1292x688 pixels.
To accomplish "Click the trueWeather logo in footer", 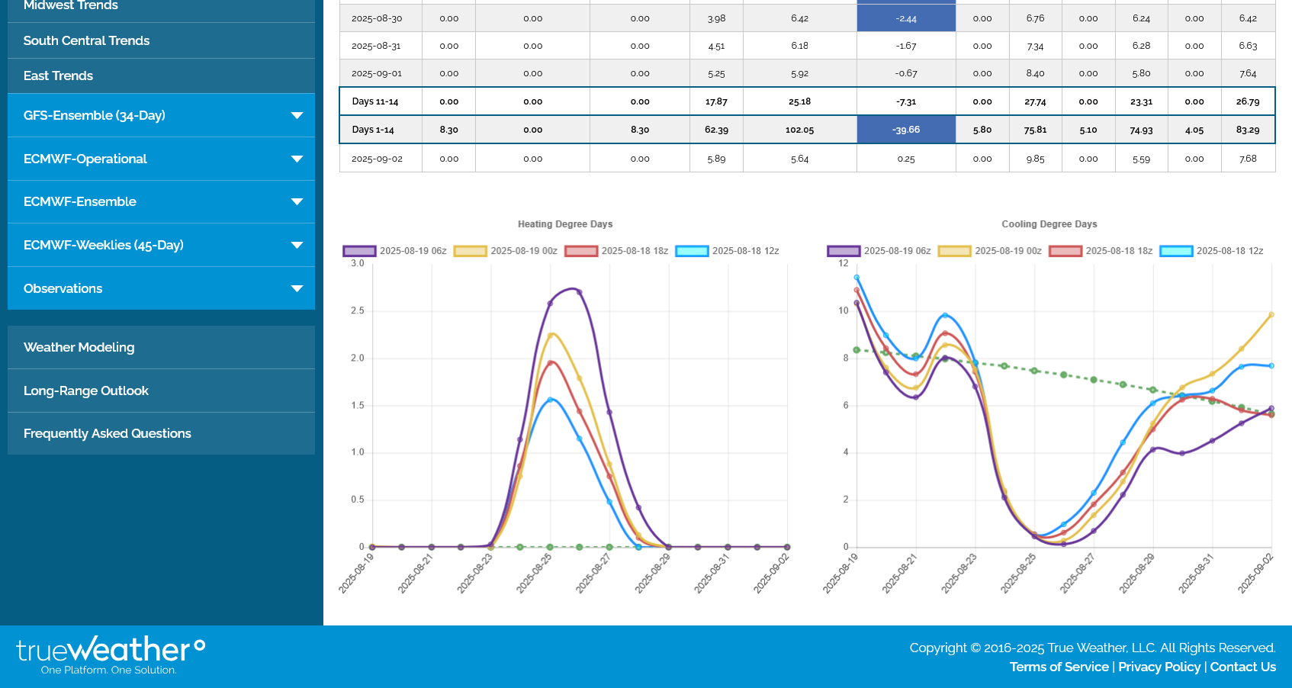I will click(111, 654).
